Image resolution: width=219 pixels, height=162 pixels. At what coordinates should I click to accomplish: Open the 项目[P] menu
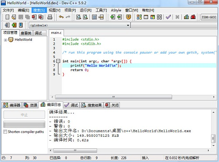70,10
